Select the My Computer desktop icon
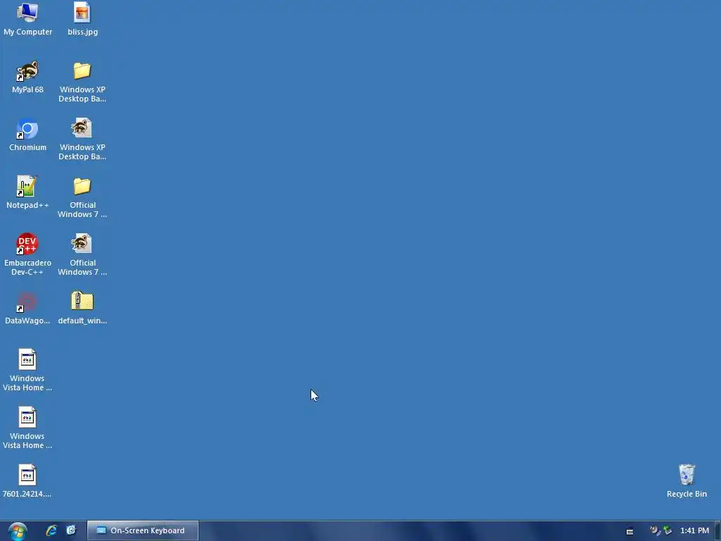This screenshot has width=721, height=541. [x=27, y=18]
